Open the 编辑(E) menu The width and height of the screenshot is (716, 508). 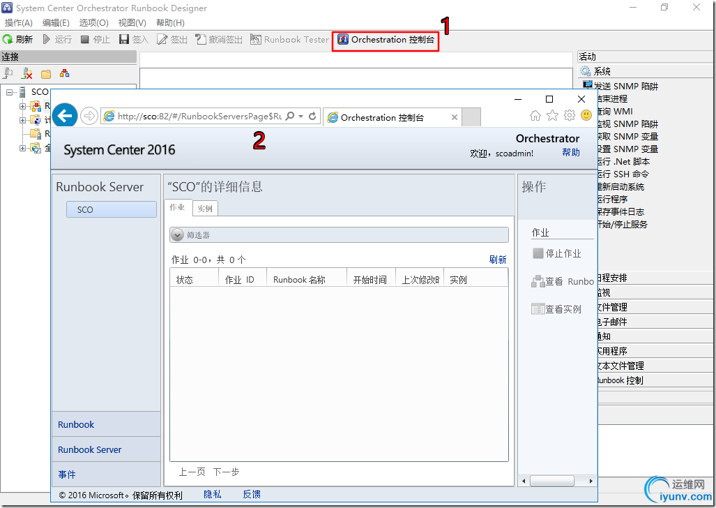[x=56, y=23]
